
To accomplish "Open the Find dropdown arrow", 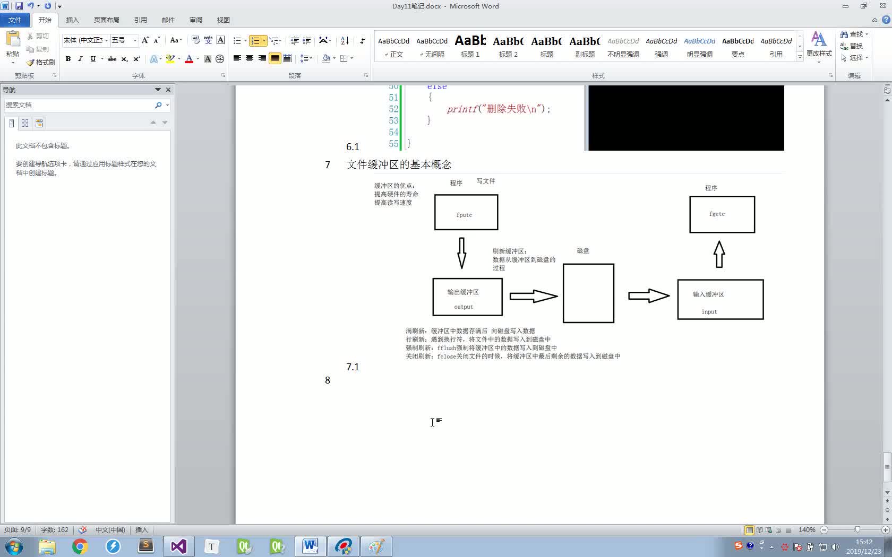I will (867, 34).
